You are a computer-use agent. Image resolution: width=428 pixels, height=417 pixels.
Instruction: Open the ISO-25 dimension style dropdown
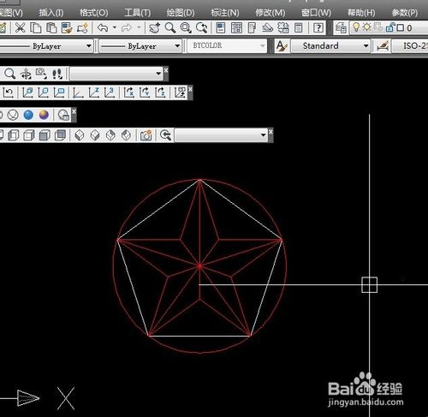410,46
